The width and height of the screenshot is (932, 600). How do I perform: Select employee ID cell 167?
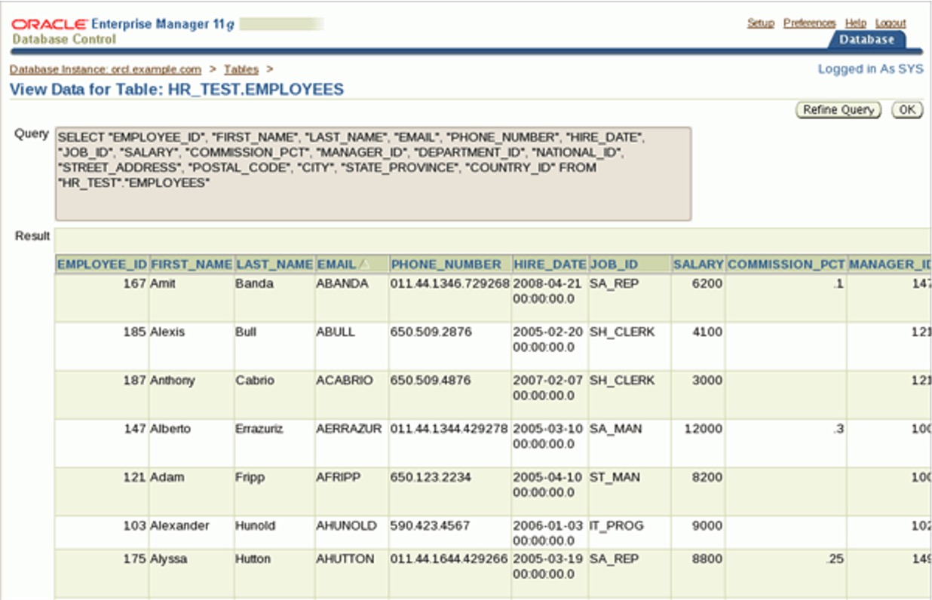[x=134, y=284]
